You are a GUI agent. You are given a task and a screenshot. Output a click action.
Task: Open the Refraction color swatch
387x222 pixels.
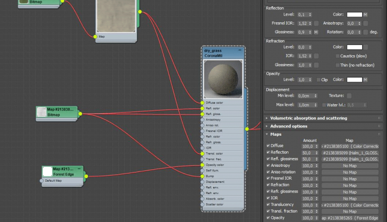tap(354, 47)
